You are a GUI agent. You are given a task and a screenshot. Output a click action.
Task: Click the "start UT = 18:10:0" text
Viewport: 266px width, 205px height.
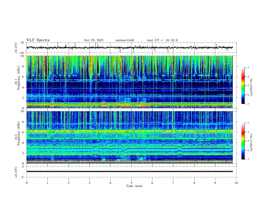click(162, 40)
